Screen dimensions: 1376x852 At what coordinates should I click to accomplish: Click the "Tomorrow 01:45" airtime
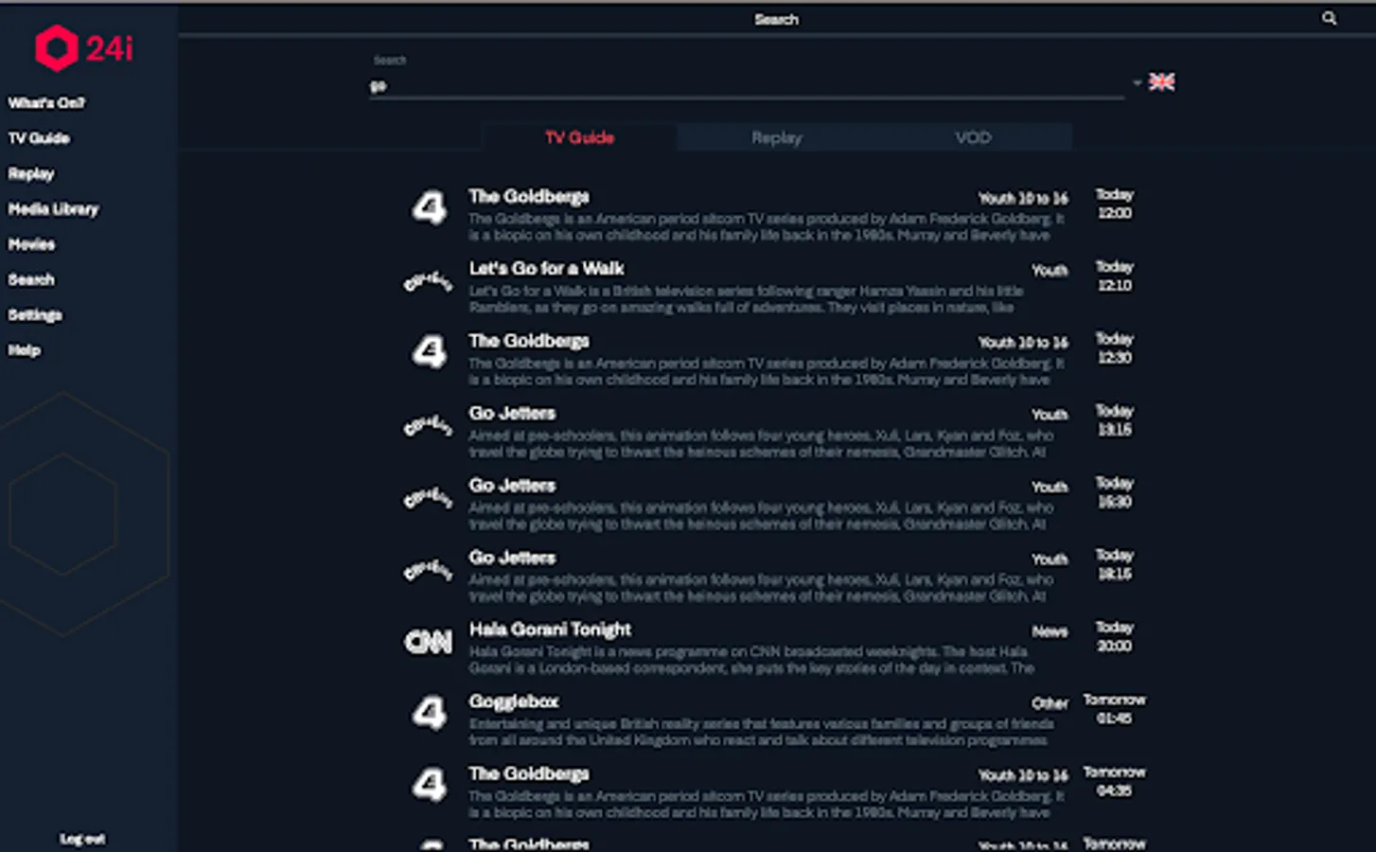pos(1115,709)
